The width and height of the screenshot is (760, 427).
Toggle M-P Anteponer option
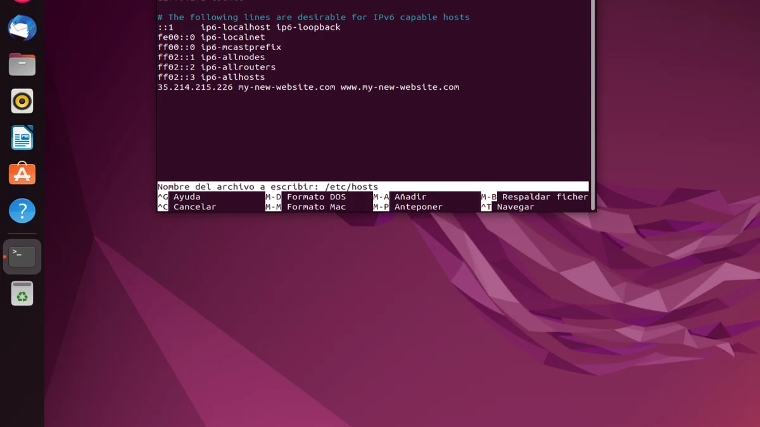tap(408, 207)
